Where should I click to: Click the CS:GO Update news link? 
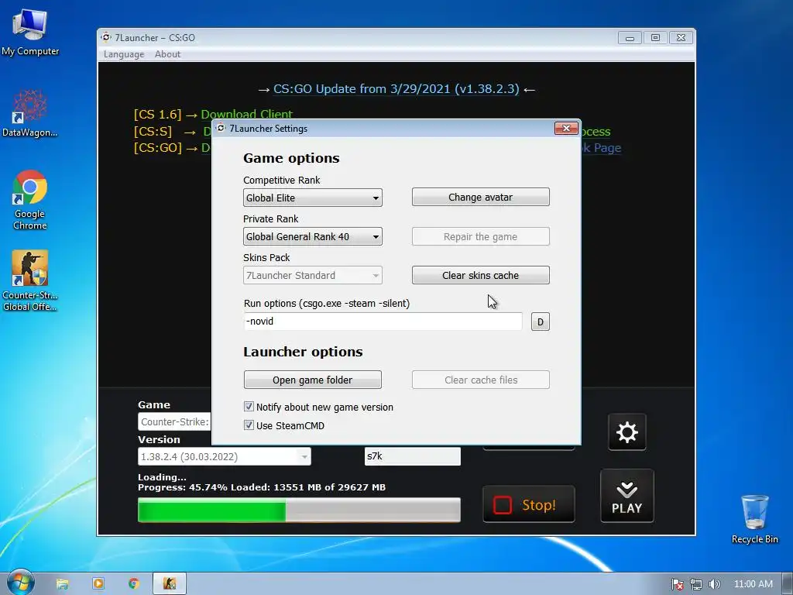(x=396, y=89)
